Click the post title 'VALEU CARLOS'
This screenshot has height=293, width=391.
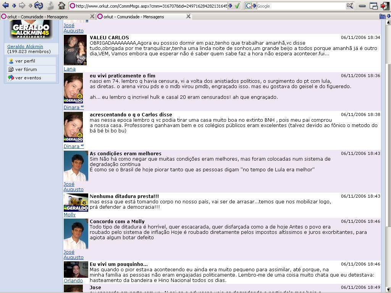point(109,38)
